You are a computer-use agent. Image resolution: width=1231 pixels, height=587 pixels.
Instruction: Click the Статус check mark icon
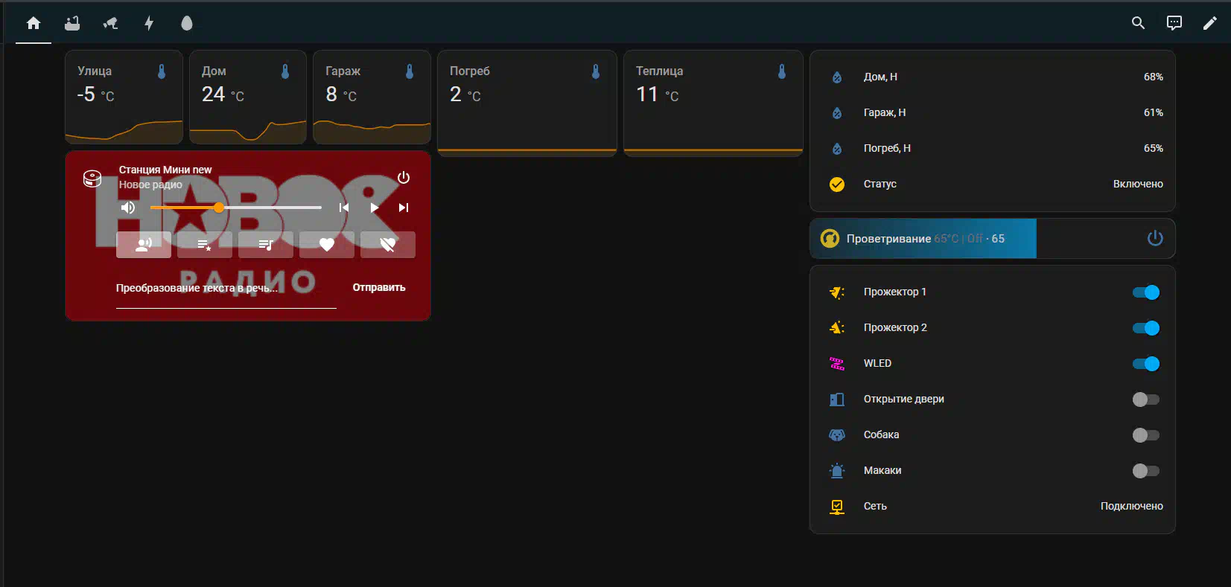[x=837, y=184]
